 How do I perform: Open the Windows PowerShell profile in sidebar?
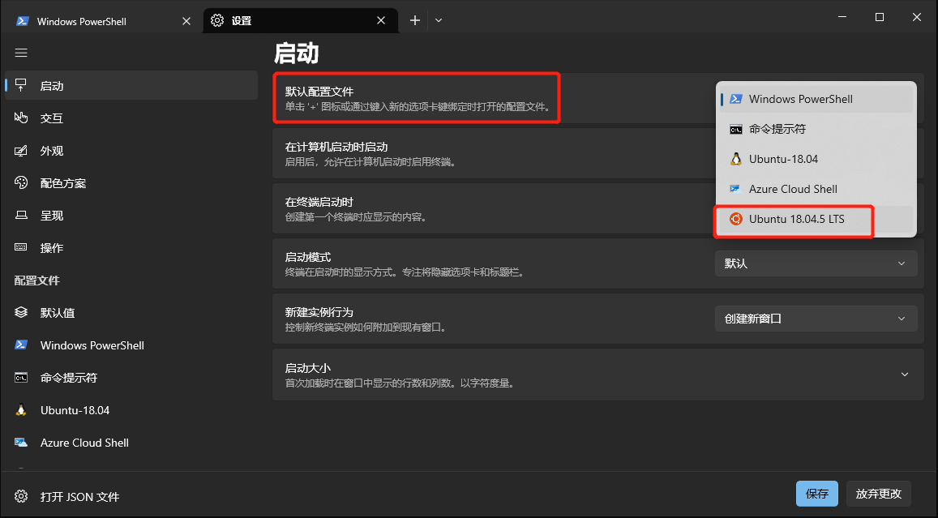tap(131, 345)
